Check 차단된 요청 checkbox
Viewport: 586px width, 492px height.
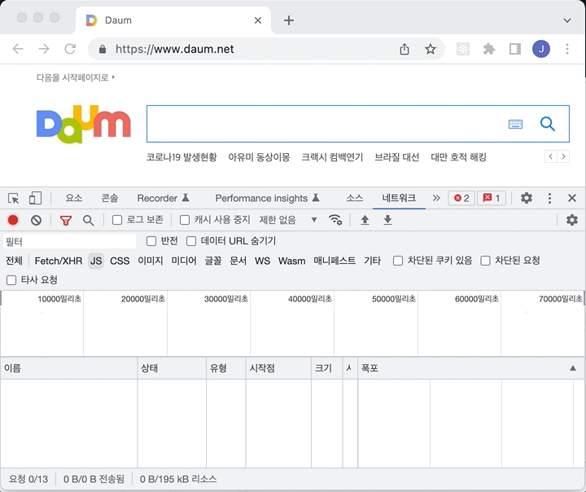pyautogui.click(x=485, y=261)
